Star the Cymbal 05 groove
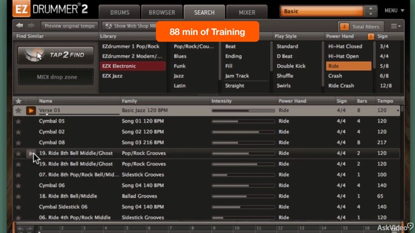Viewport: 415px width, 233px height. click(18, 121)
